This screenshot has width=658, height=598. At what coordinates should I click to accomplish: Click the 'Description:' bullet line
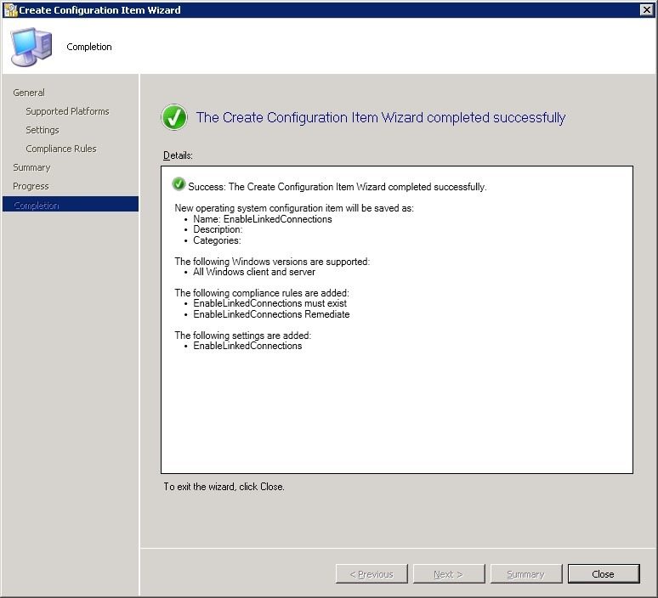click(x=218, y=229)
